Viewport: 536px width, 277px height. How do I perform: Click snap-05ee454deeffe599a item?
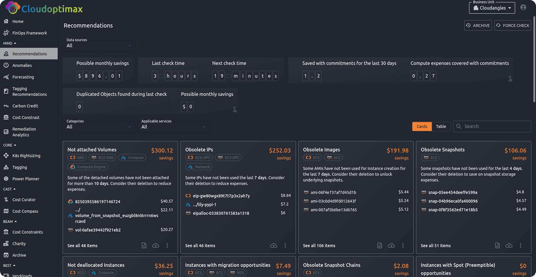(x=453, y=192)
